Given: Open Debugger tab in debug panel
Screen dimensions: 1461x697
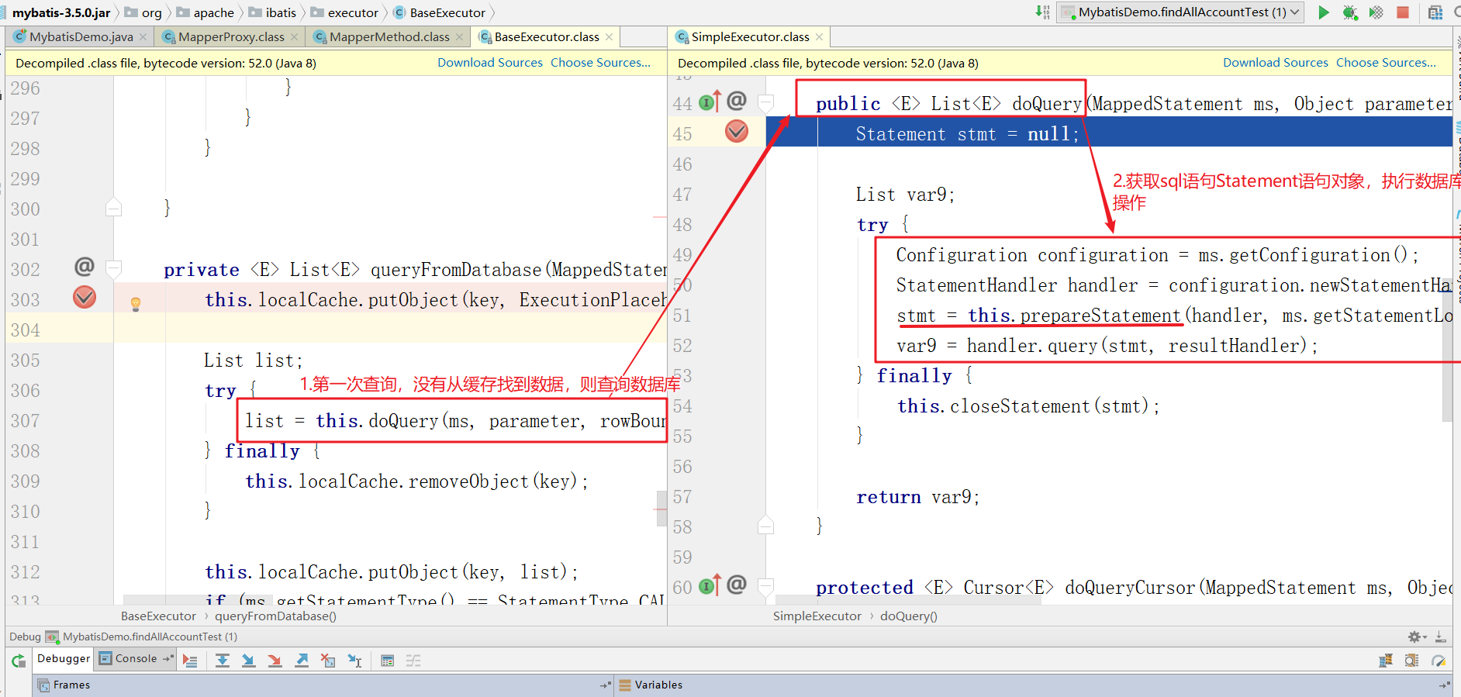Looking at the screenshot, I should [x=64, y=658].
